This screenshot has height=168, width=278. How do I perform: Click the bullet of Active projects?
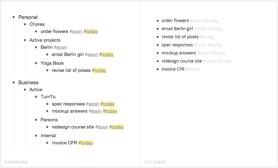click(x=25, y=40)
